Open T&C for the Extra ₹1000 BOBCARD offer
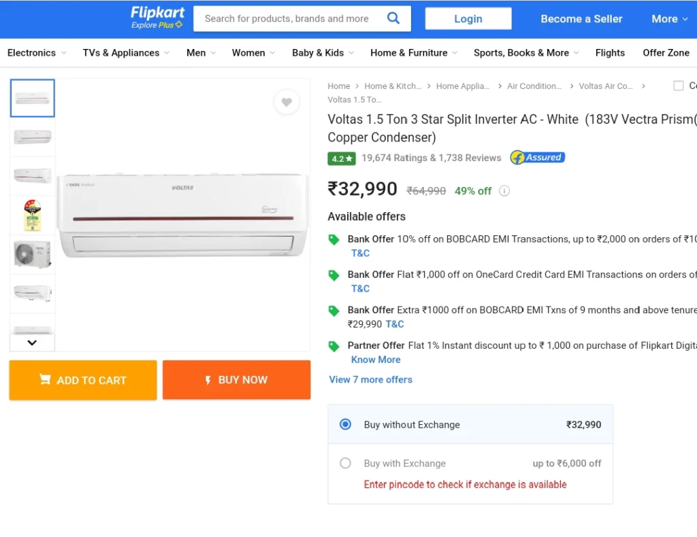This screenshot has width=697, height=537. pyautogui.click(x=395, y=324)
